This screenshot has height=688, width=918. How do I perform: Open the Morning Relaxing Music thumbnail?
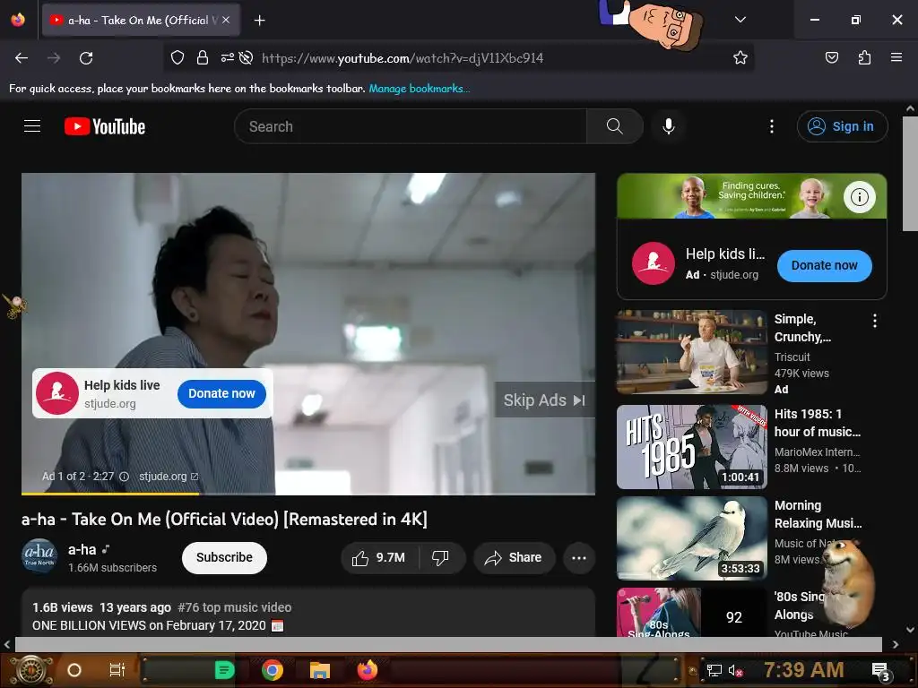point(691,538)
